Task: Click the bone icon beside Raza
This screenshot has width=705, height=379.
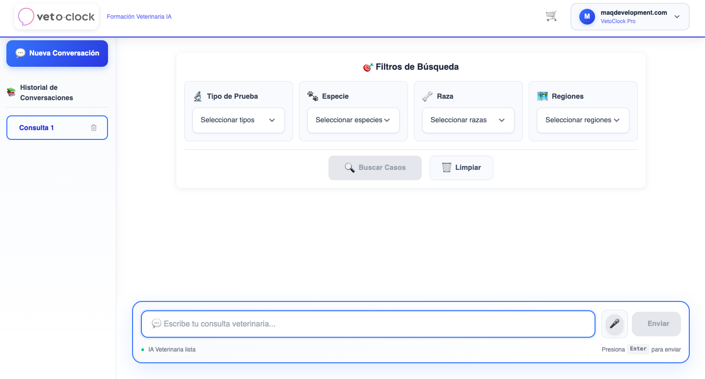Action: (428, 96)
